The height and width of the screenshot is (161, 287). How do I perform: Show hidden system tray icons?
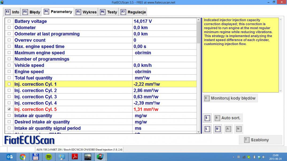[x=234, y=157]
